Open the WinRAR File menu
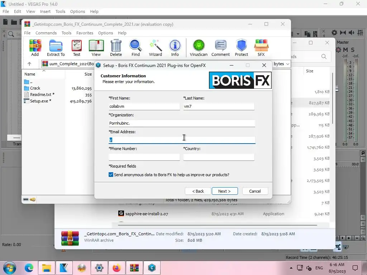 27,33
